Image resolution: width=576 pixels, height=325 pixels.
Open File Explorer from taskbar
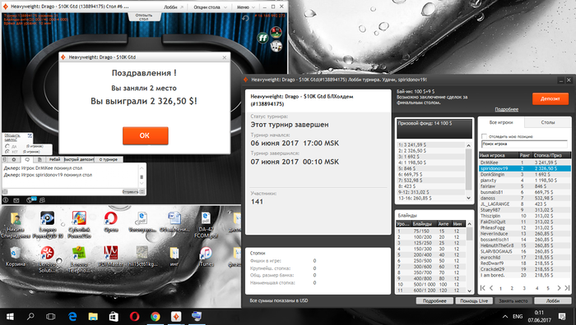93,316
